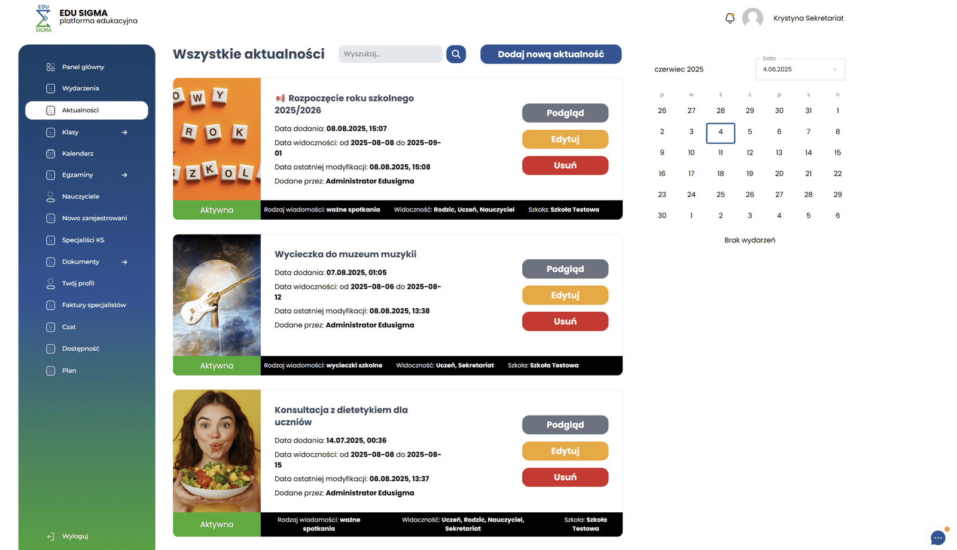Delete the Wycieczka do muzeum muzykii news
This screenshot has height=550, width=957.
click(x=565, y=321)
